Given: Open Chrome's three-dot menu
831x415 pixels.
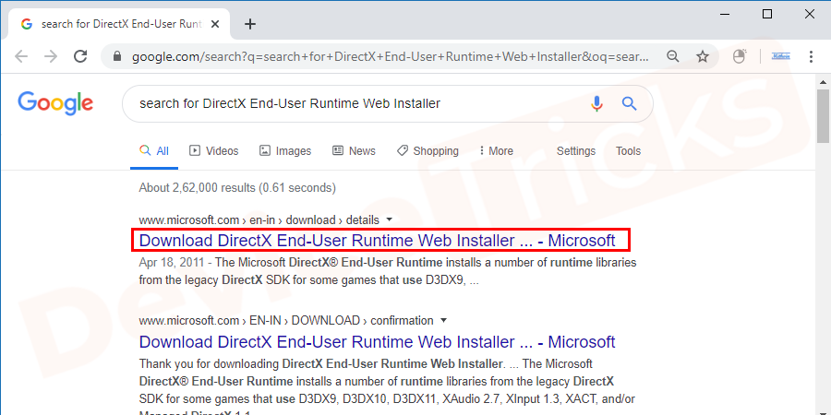Looking at the screenshot, I should point(811,56).
